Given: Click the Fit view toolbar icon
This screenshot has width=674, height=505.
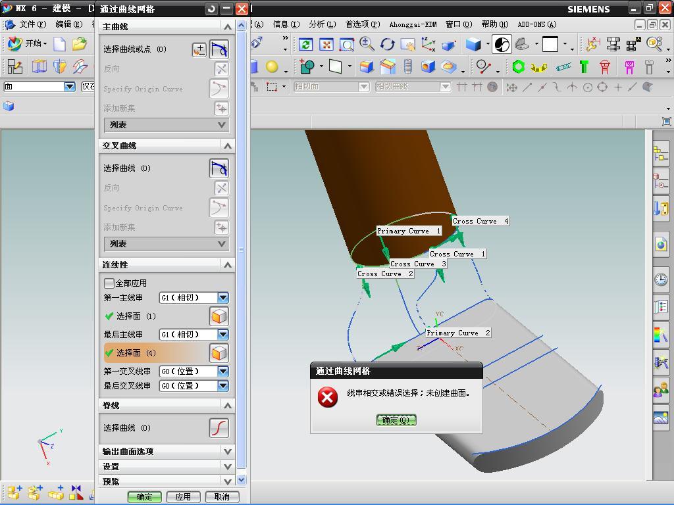Looking at the screenshot, I should tap(326, 44).
